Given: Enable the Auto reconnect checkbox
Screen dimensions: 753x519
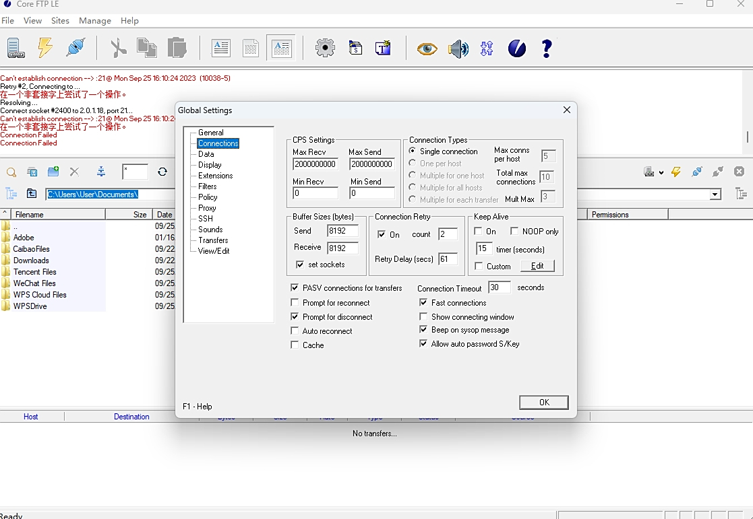Looking at the screenshot, I should tap(295, 331).
